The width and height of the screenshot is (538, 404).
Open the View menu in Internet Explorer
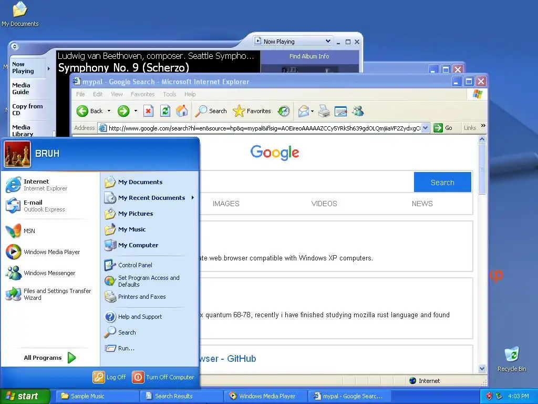(117, 94)
